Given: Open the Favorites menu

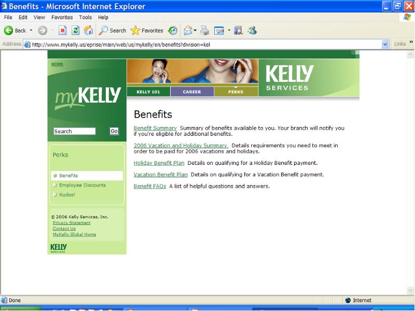Looking at the screenshot, I should [62, 18].
